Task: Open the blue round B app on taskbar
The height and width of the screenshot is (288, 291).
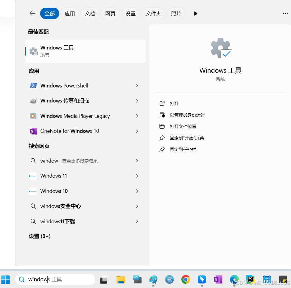Action: 170,279
